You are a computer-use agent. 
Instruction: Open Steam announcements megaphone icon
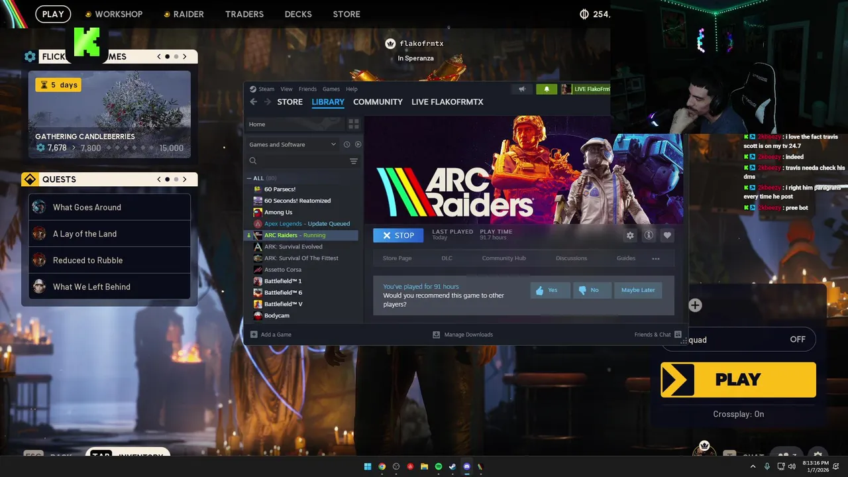click(522, 89)
